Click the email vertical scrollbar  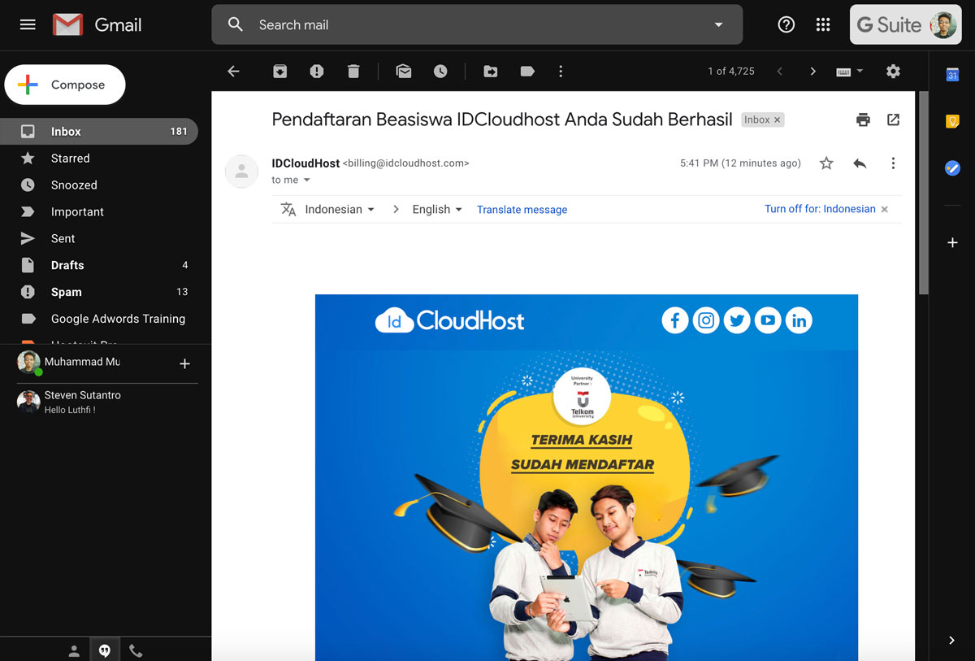[x=923, y=193]
